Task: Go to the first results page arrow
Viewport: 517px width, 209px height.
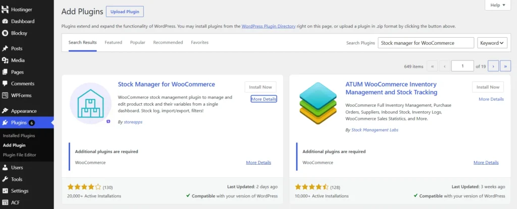Action: (x=432, y=66)
